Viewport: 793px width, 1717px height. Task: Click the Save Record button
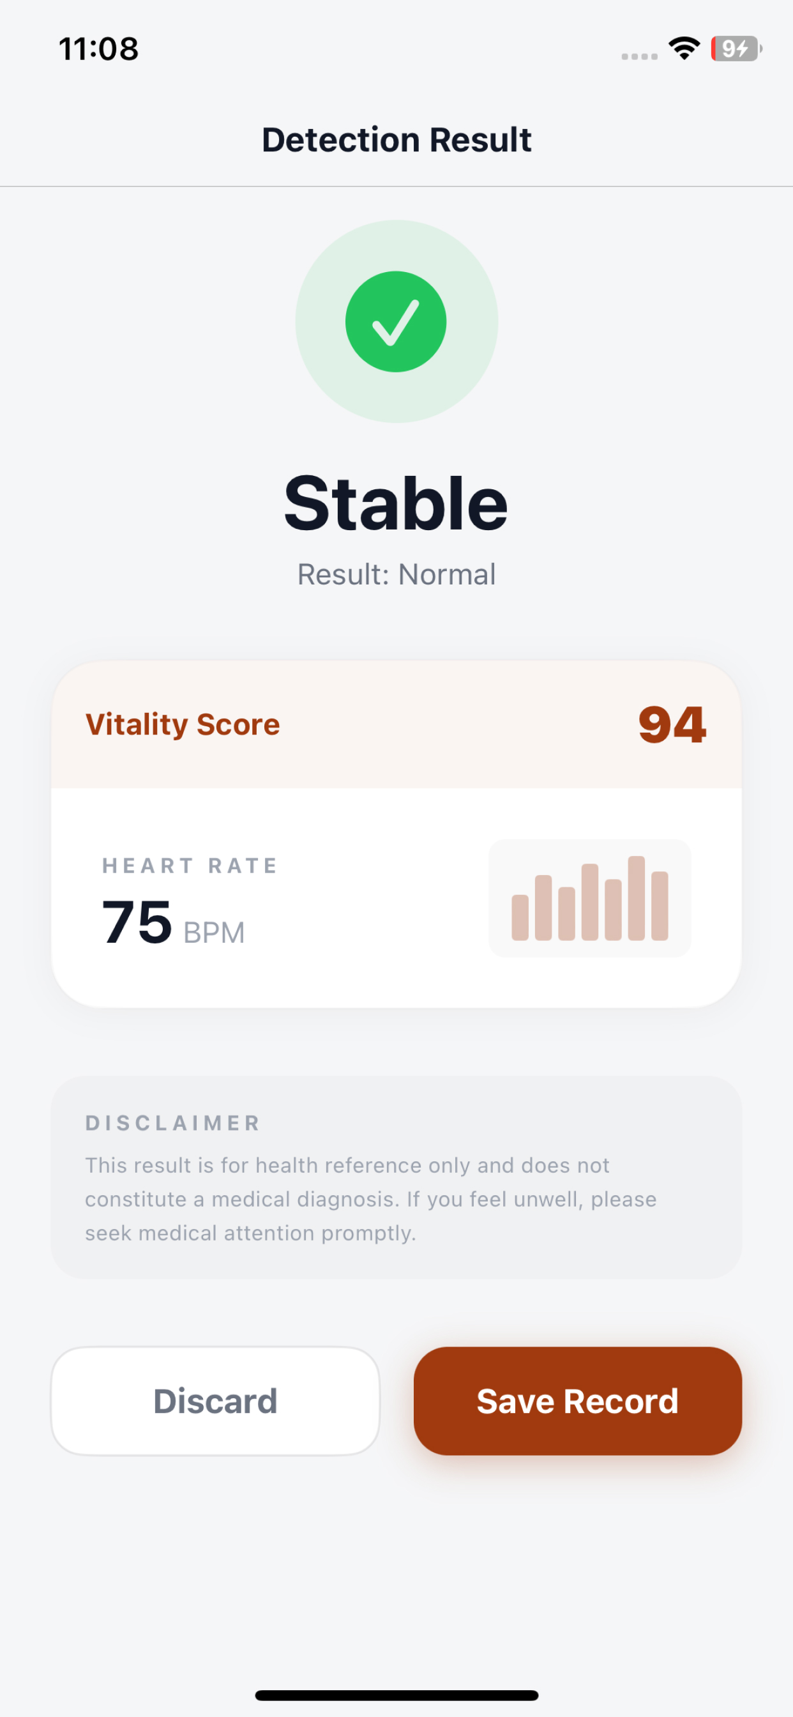[x=578, y=1400]
